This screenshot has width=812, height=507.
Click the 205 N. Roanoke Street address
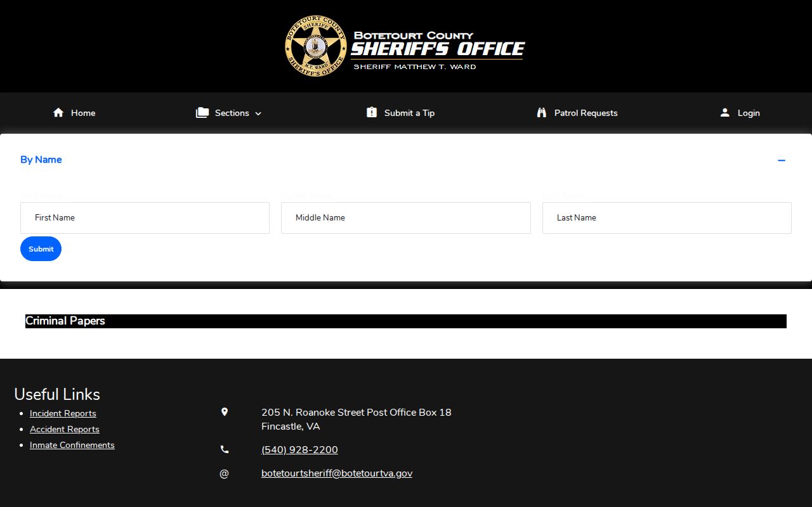tap(357, 413)
